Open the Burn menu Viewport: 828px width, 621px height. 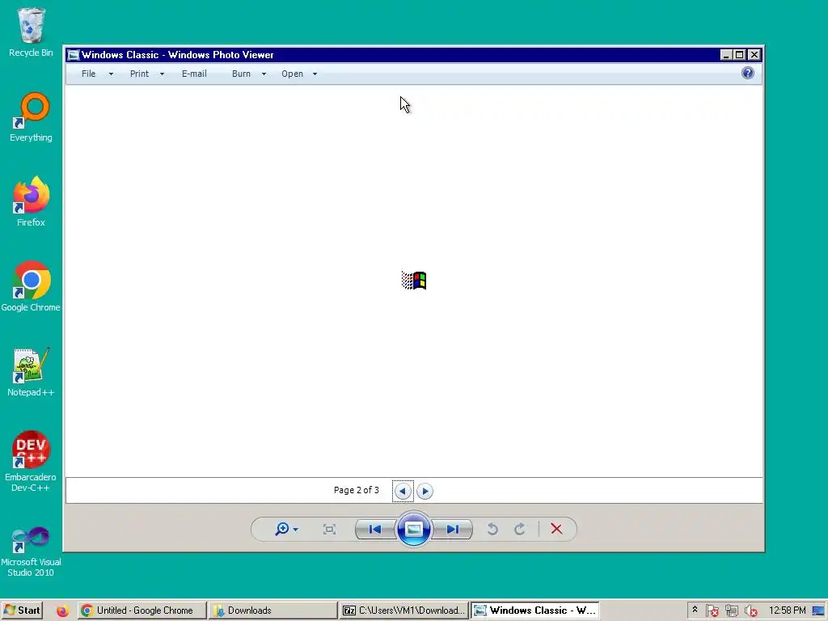click(241, 74)
